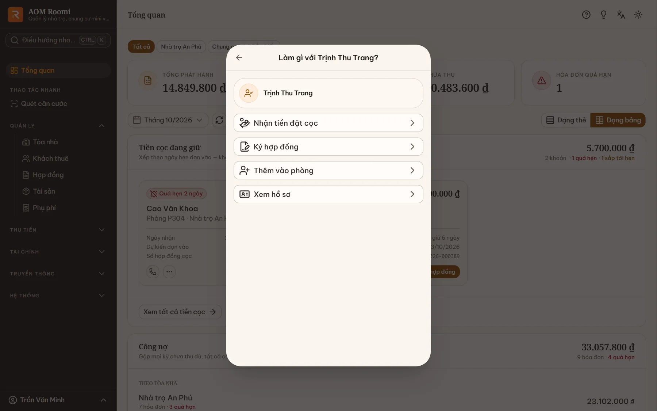The image size is (657, 411).
Task: Open the help question mark icon
Action: [x=586, y=15]
